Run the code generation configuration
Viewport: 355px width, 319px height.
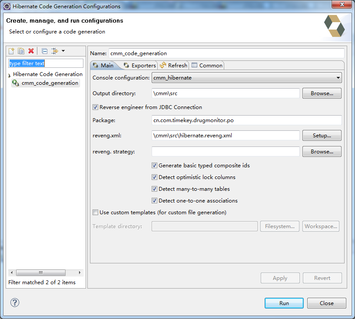(284, 303)
